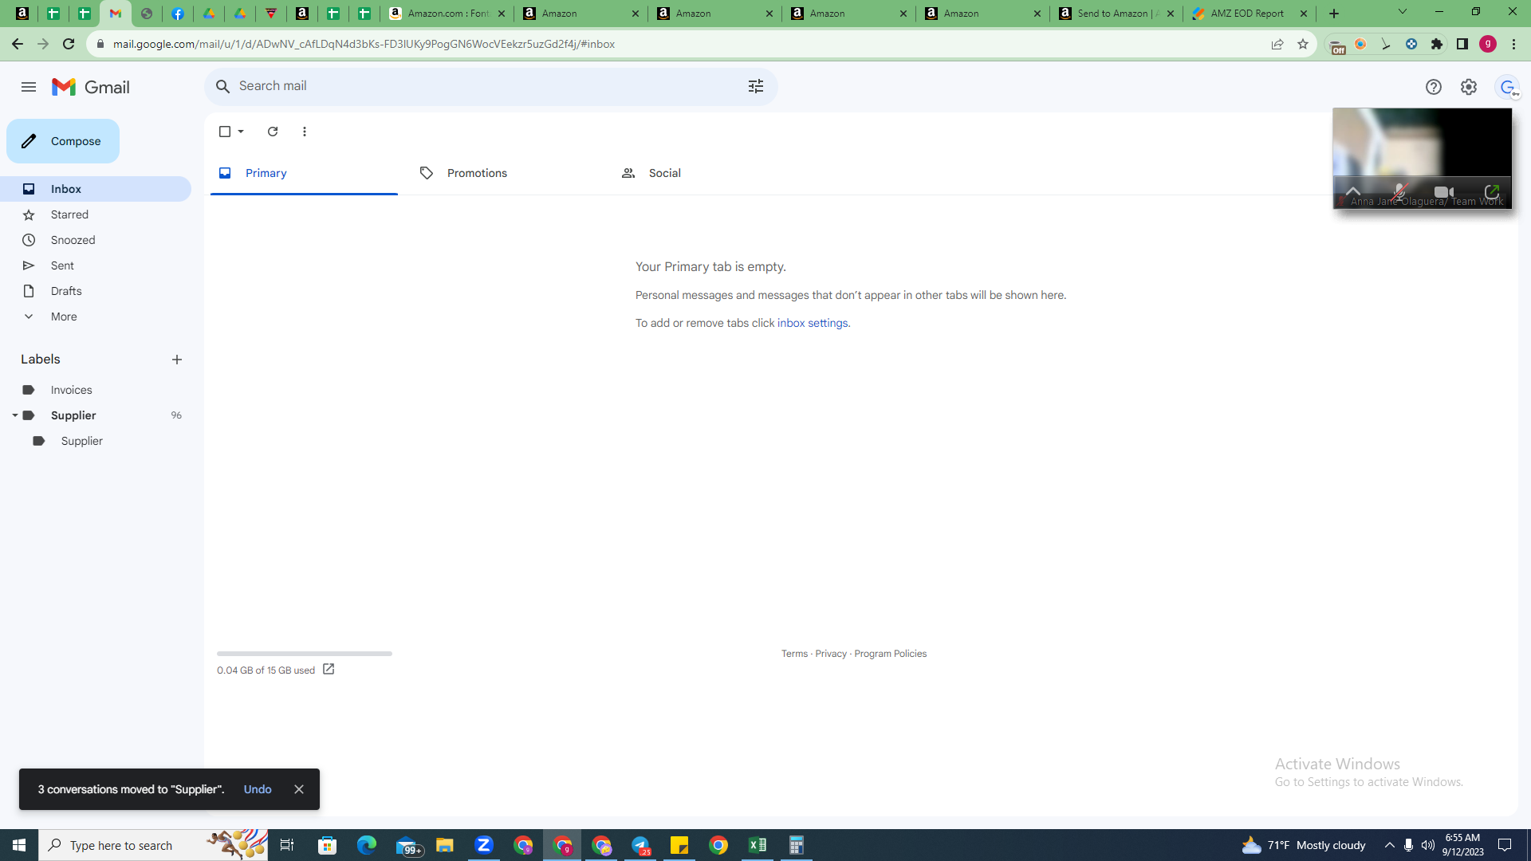The height and width of the screenshot is (861, 1531).
Task: Open the More toolbar options icon
Action: 305,132
